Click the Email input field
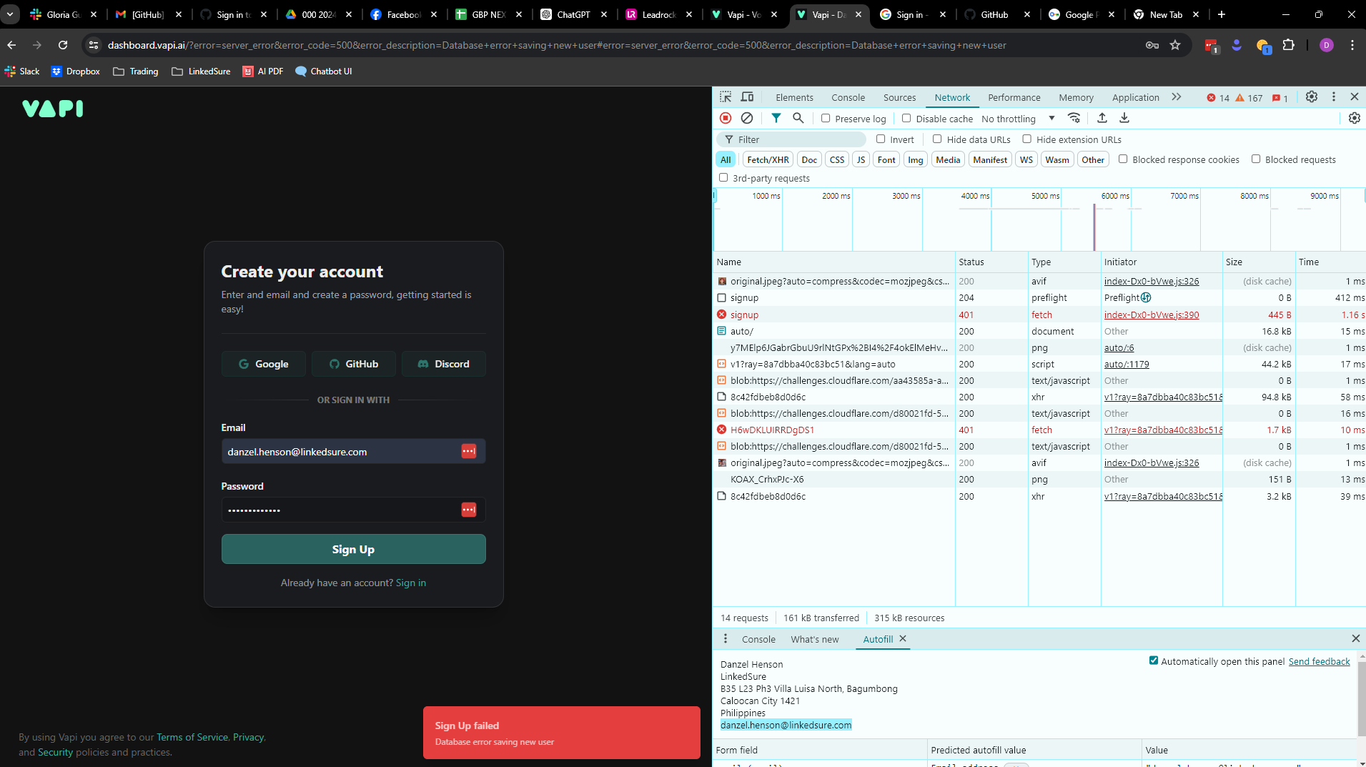 (354, 451)
